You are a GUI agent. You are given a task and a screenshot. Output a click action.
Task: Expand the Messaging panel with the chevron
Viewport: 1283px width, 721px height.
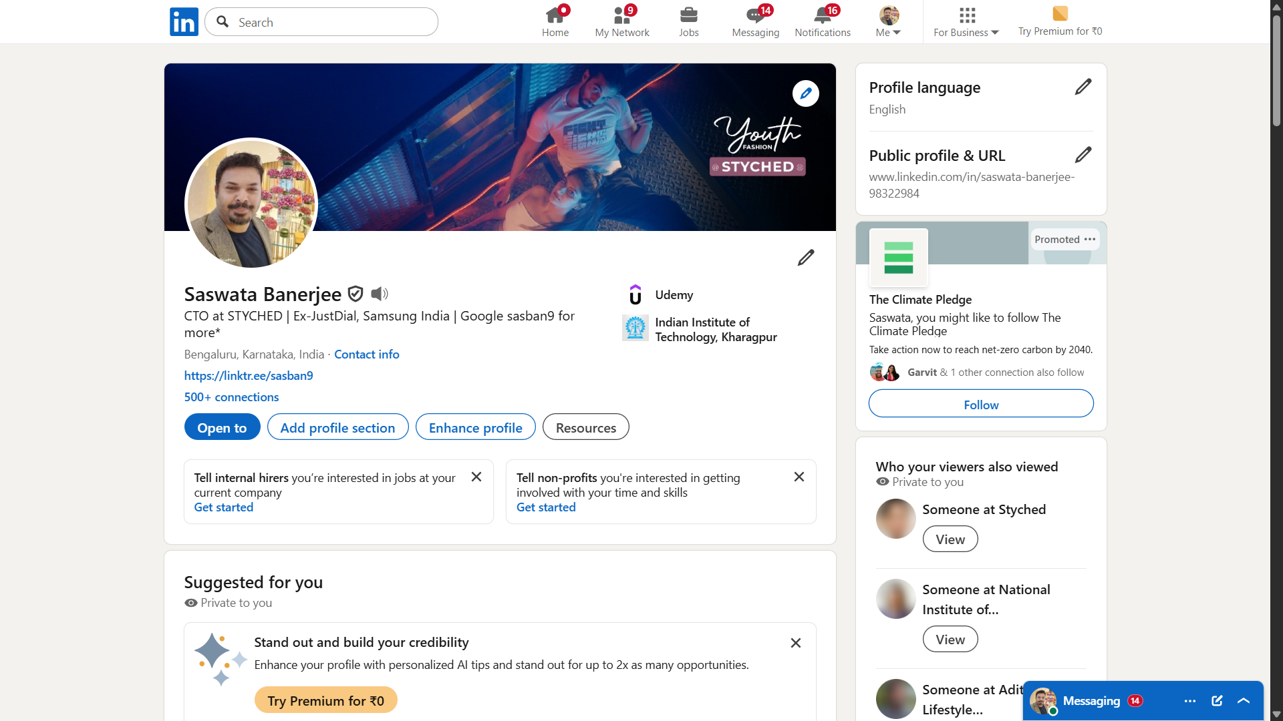(1243, 700)
